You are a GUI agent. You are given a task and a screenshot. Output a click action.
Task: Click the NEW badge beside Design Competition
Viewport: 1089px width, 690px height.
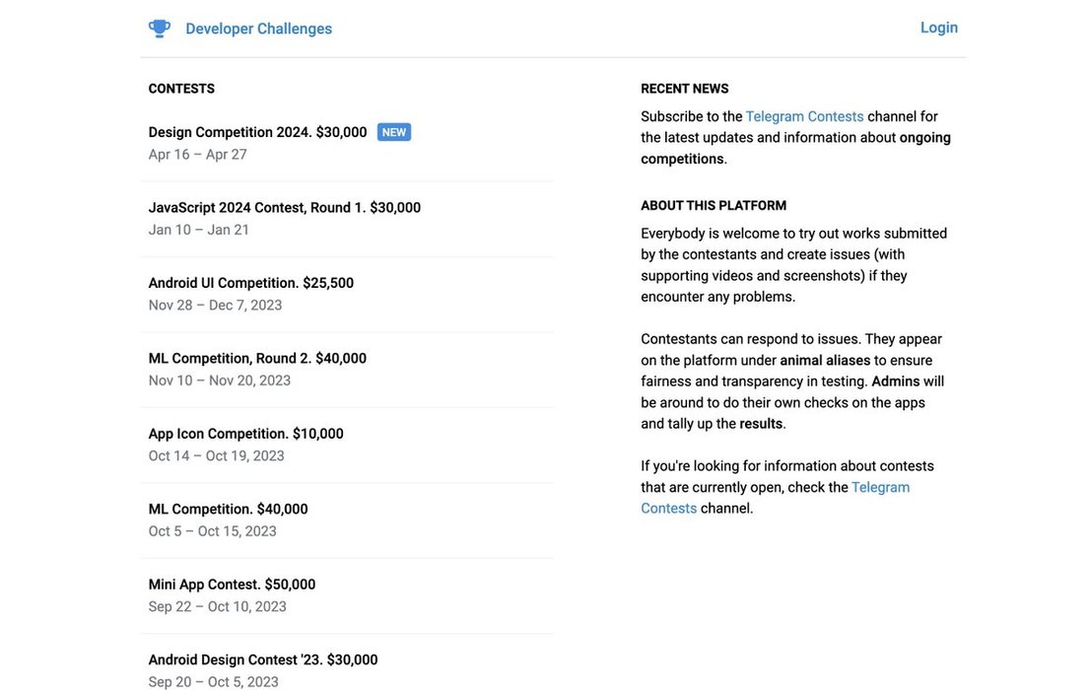[x=394, y=132]
